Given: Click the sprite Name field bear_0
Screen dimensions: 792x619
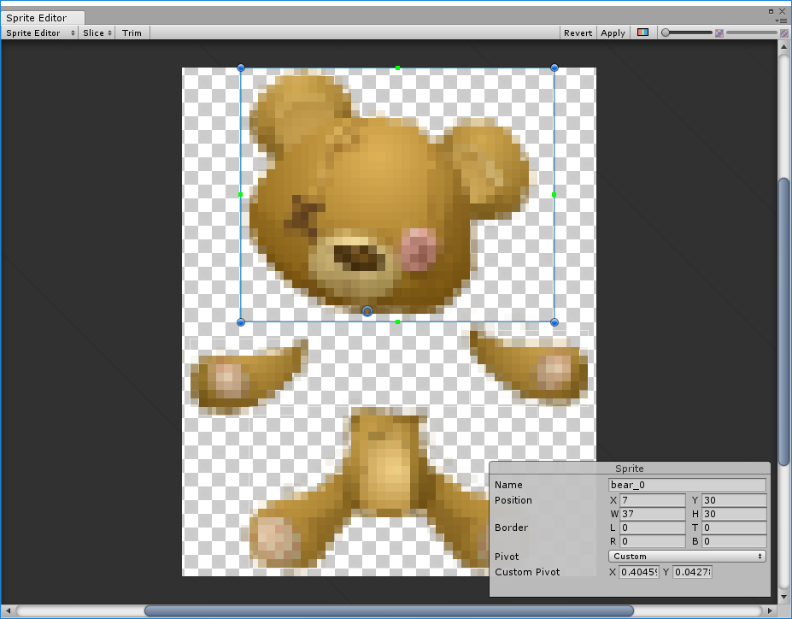Looking at the screenshot, I should click(x=687, y=485).
